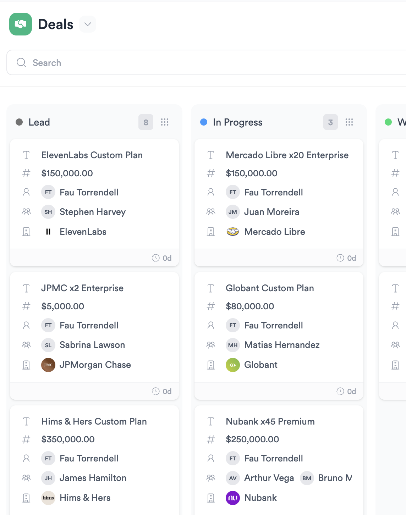
Task: Open Hims & Hers Custom Plan deal
Action: click(x=94, y=421)
